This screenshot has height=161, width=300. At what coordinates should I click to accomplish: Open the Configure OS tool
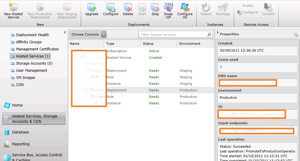(185, 8)
